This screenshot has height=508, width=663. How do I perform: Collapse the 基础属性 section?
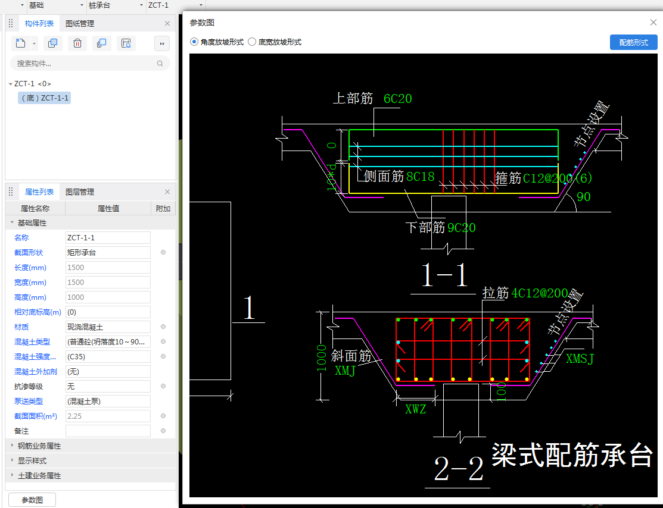(x=12, y=222)
